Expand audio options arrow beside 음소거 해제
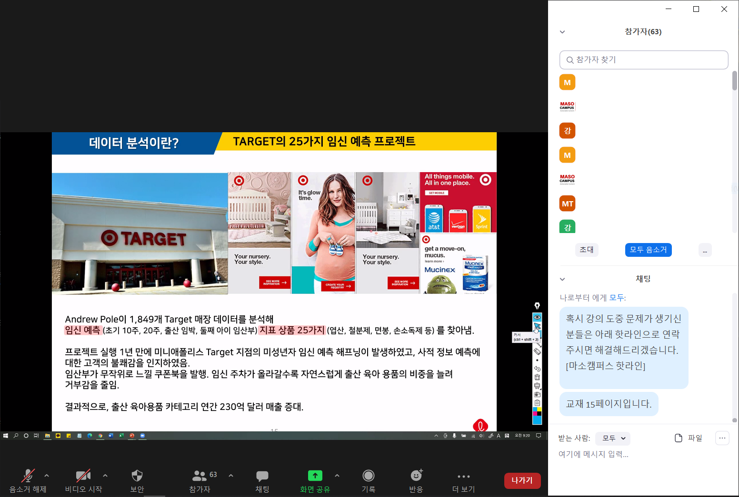The height and width of the screenshot is (497, 739). [47, 475]
